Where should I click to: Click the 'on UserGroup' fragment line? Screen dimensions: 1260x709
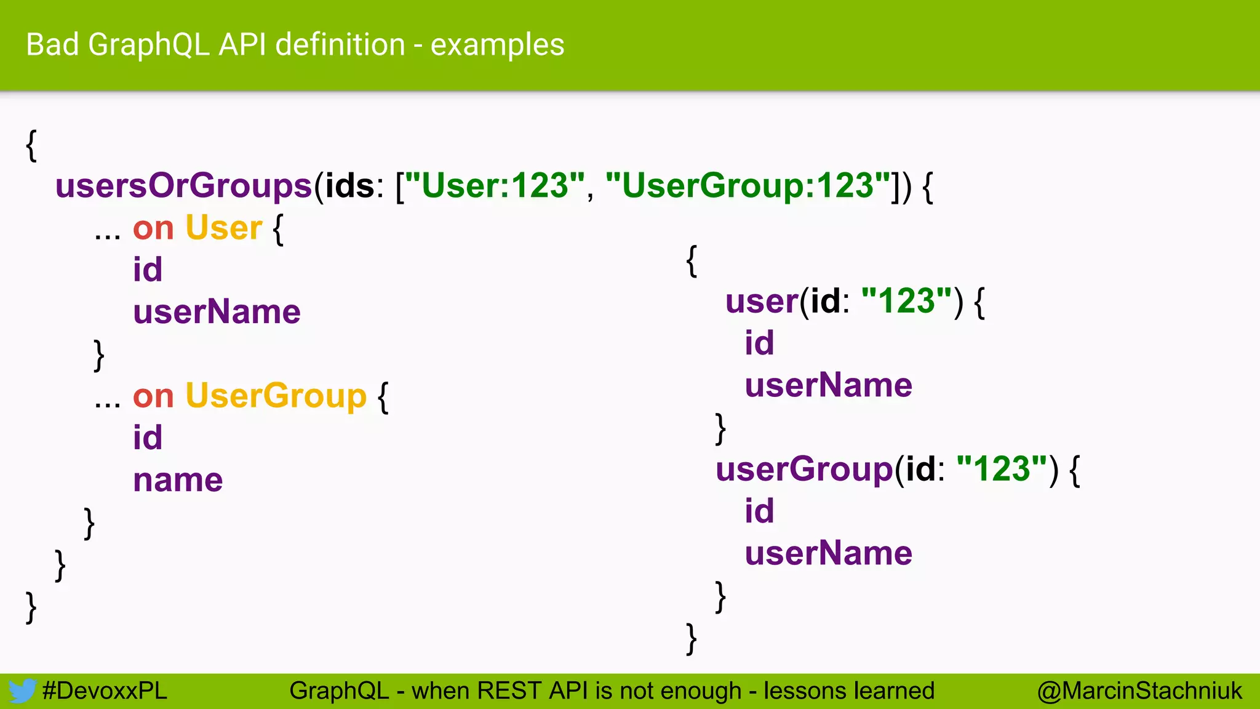point(241,396)
